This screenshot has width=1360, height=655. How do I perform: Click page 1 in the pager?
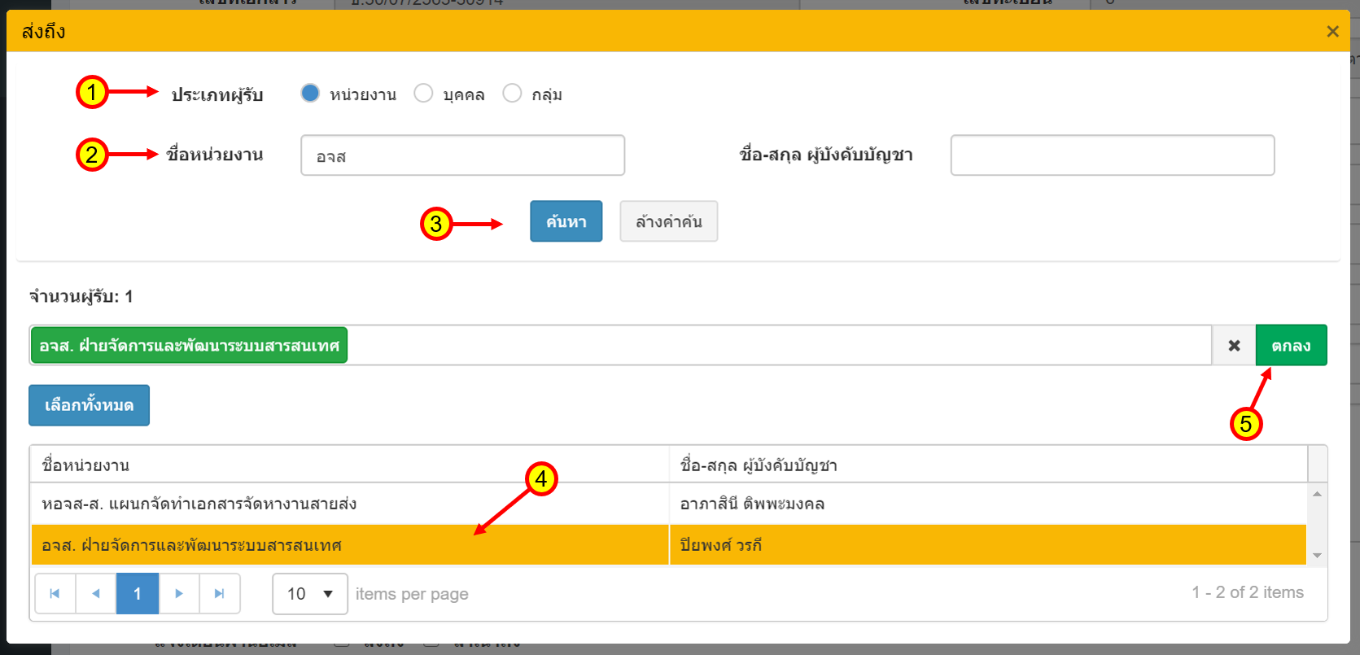pos(138,594)
